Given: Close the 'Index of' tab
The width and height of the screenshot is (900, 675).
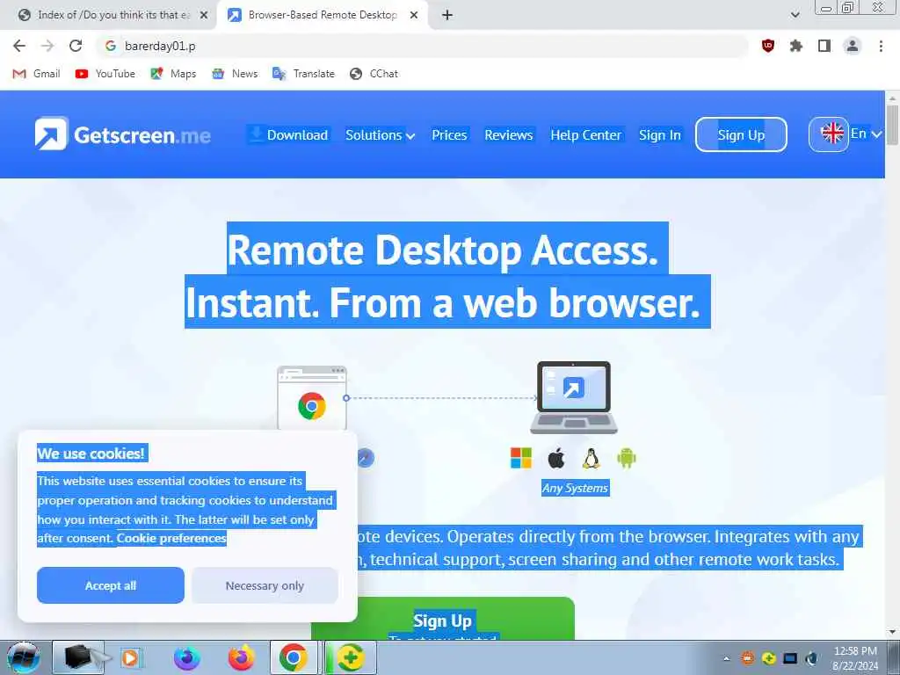Looking at the screenshot, I should tap(204, 15).
